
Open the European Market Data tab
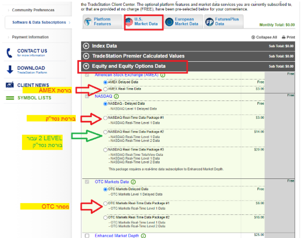[x=183, y=21]
